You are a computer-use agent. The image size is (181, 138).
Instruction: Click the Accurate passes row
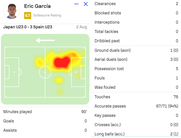pos(136,106)
